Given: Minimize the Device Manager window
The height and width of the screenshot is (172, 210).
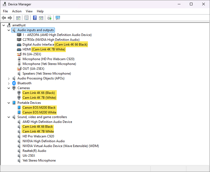Looking at the screenshot, I should pos(179,4).
